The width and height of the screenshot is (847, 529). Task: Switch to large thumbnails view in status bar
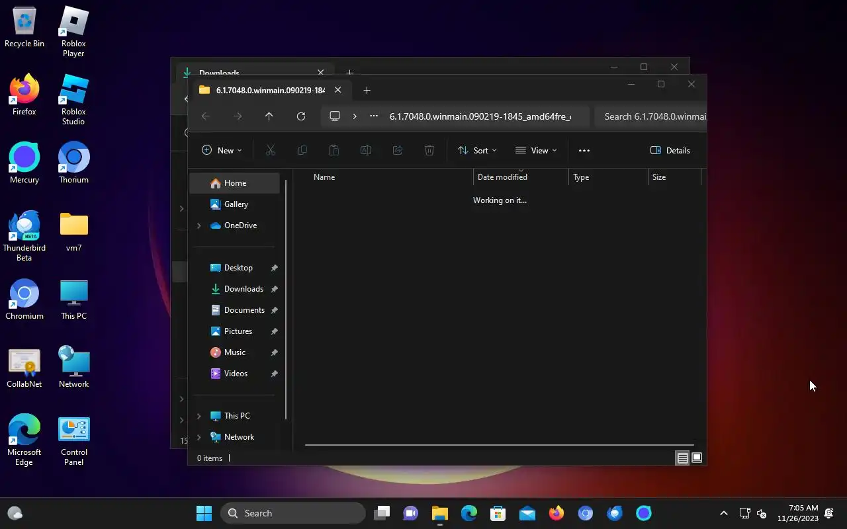pos(696,458)
